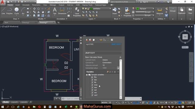The image size is (195, 109).
Task: Add new drawing tab with plus button
Action: click(x=58, y=22)
